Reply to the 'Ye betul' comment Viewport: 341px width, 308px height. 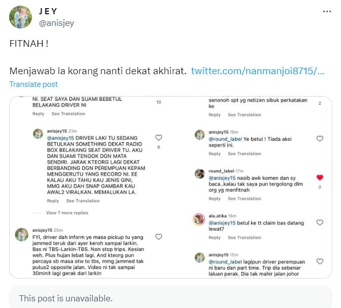click(215, 154)
